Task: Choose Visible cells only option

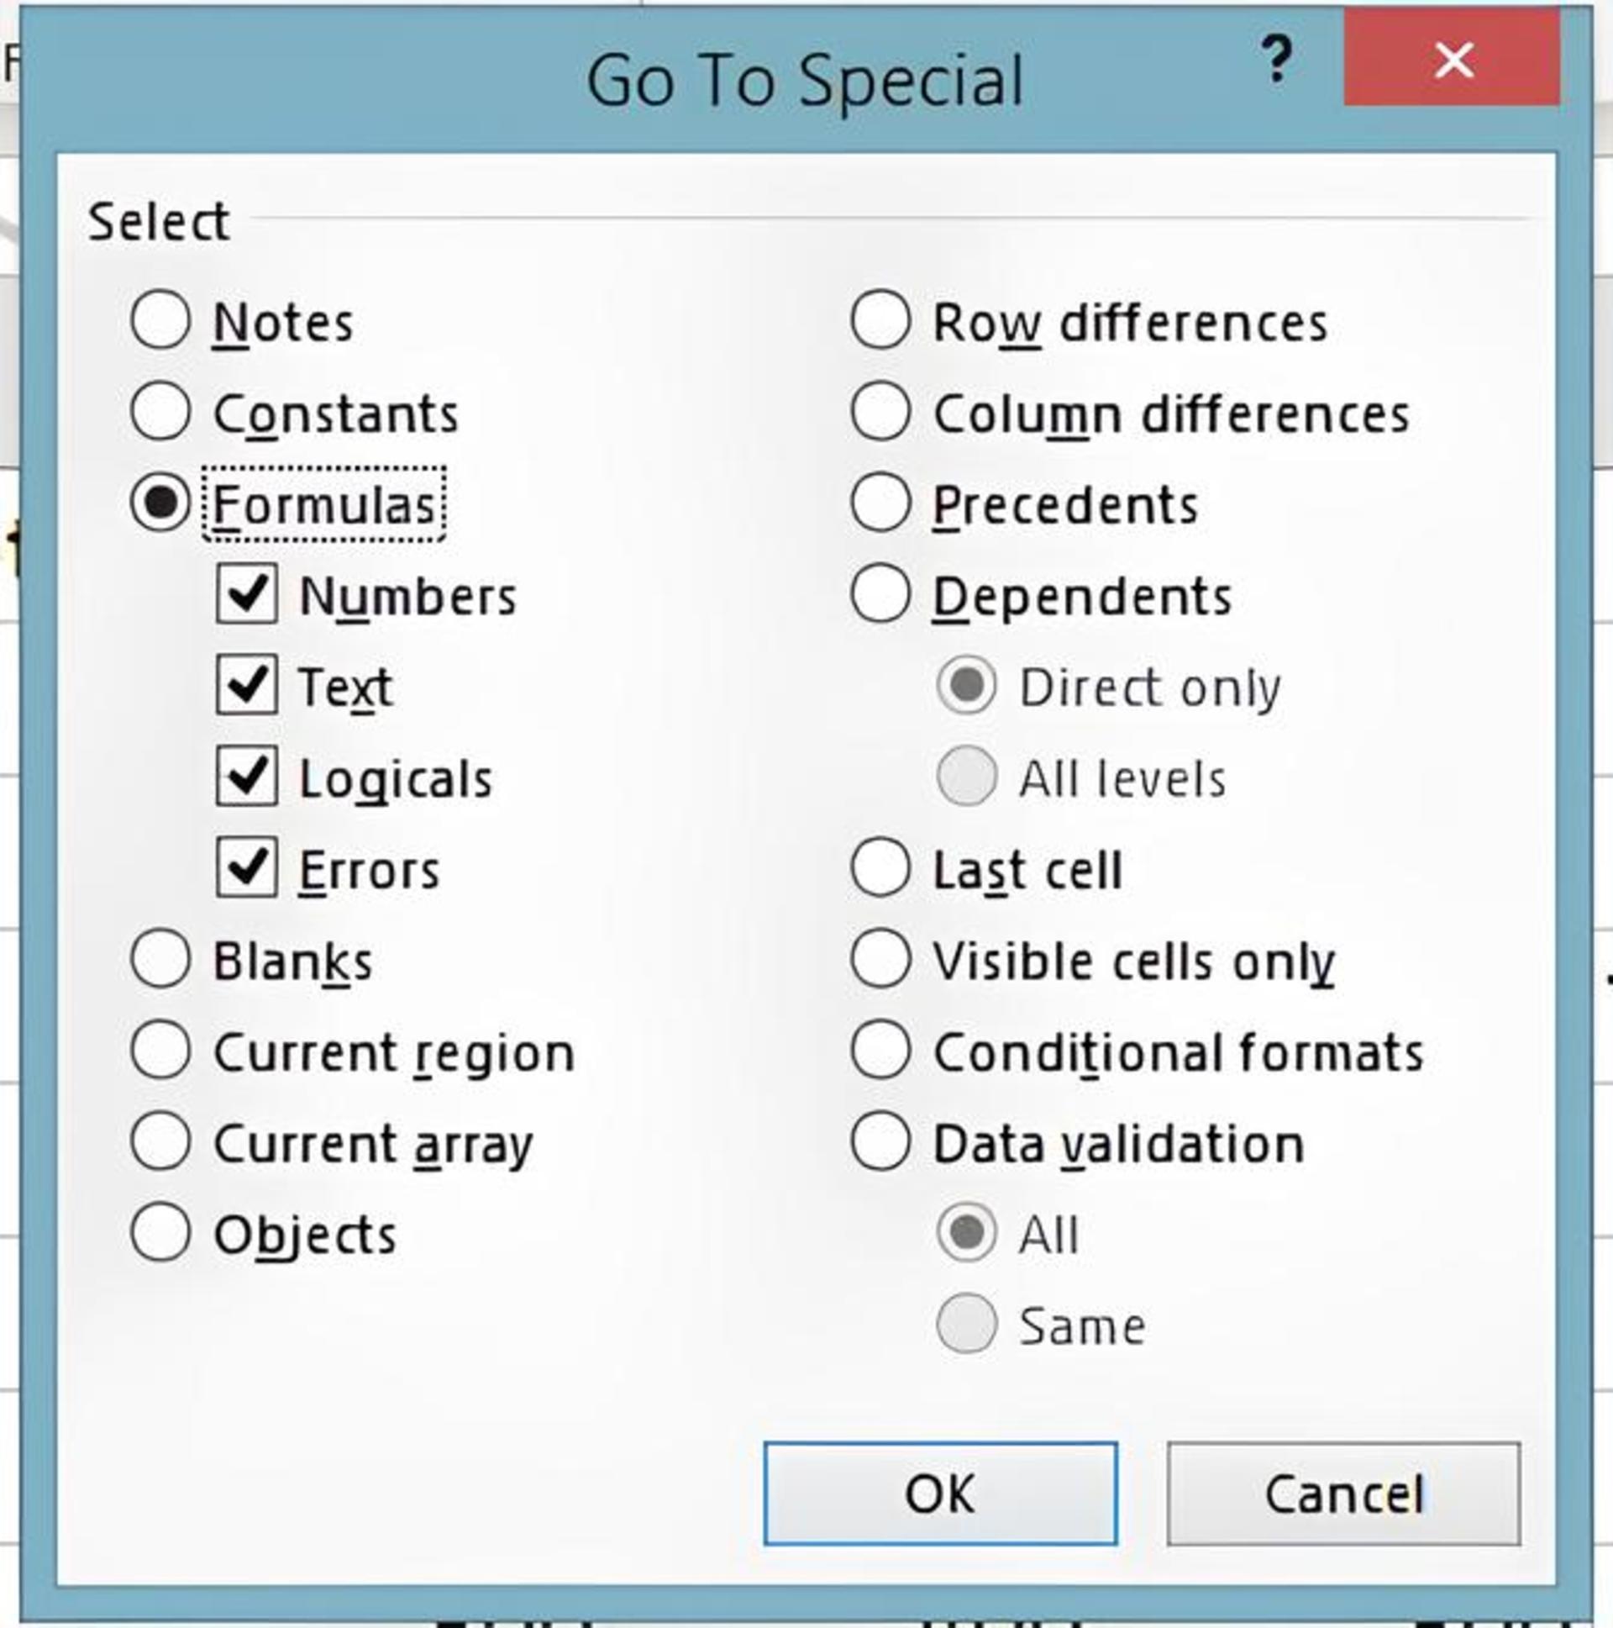Action: [881, 959]
